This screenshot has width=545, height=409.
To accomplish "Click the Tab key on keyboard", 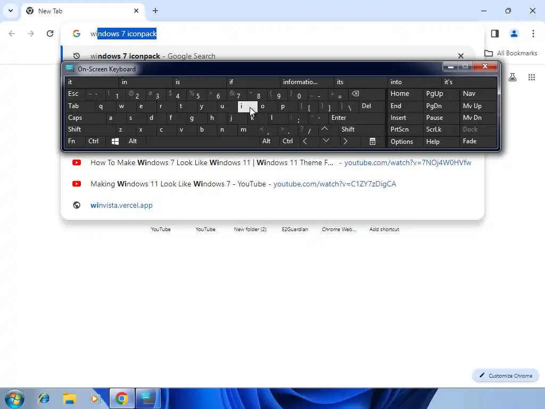I will (80, 106).
